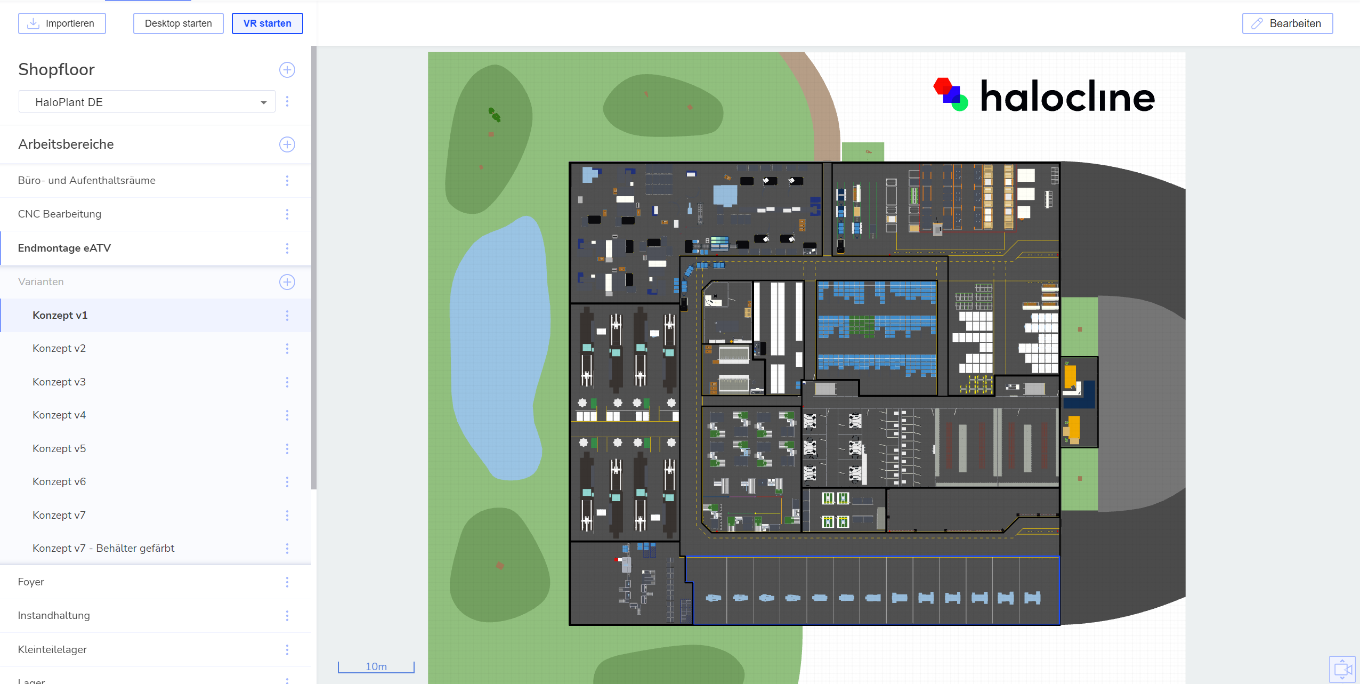
Task: Add a new Variante with the plus icon
Action: (287, 281)
